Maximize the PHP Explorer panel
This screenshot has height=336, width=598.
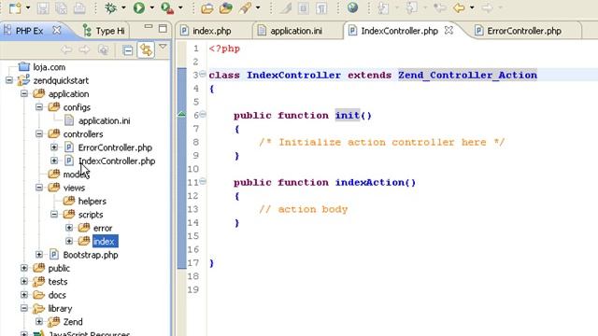pyautogui.click(x=163, y=28)
